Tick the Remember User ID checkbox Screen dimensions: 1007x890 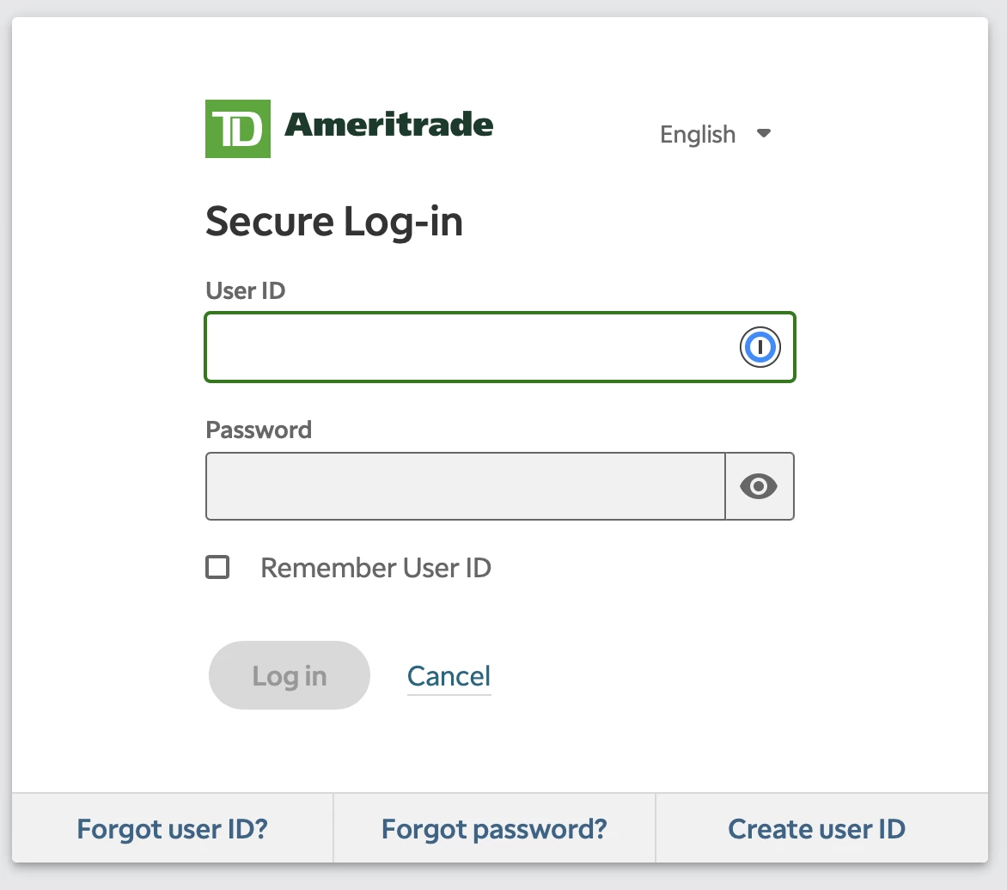click(x=217, y=567)
